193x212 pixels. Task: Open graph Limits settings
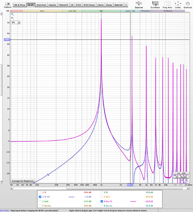178,3
